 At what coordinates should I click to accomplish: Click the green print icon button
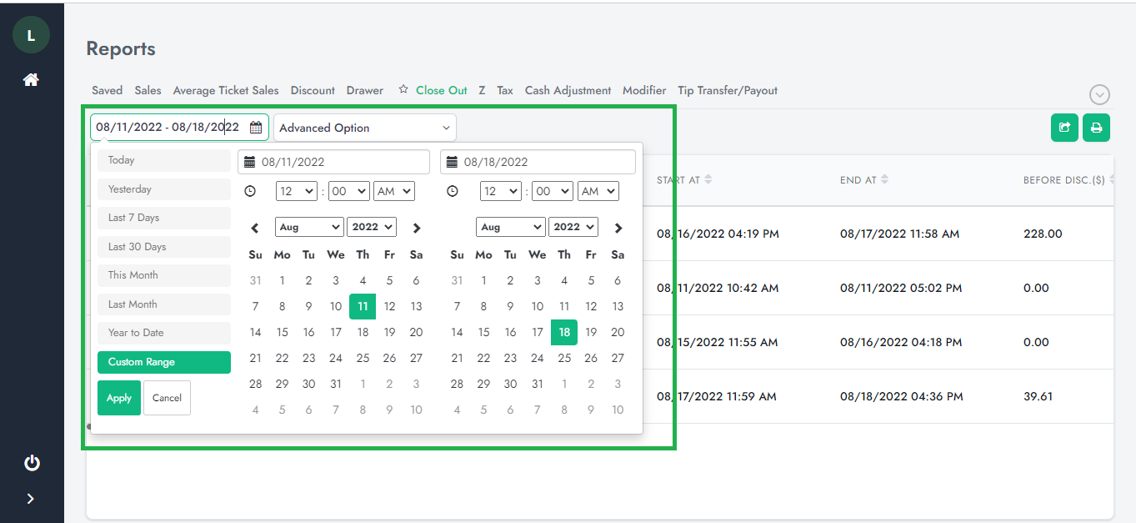point(1096,128)
